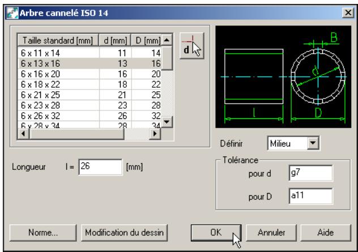Viewport: 358px width, 252px height.
Task: Select row 6 x 21 x 25
Action: (89, 95)
